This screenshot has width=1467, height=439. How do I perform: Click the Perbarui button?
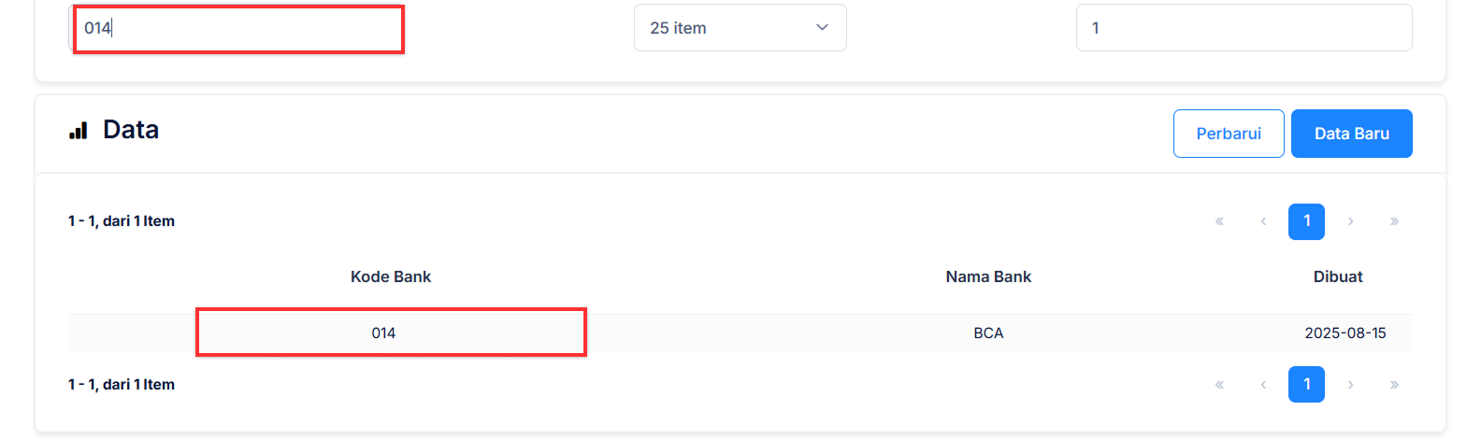pyautogui.click(x=1229, y=134)
